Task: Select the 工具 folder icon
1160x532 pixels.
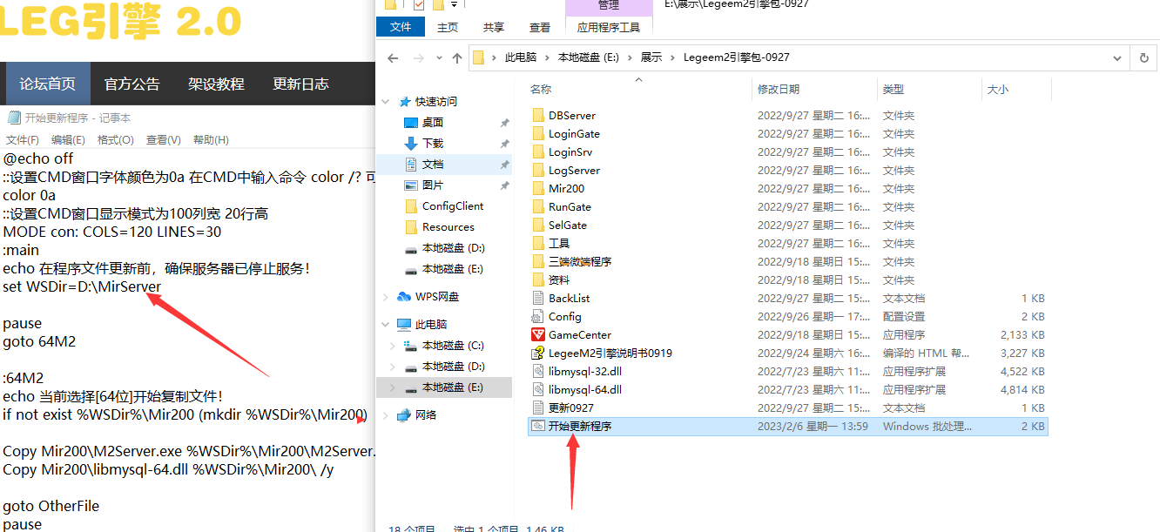Action: pyautogui.click(x=538, y=244)
